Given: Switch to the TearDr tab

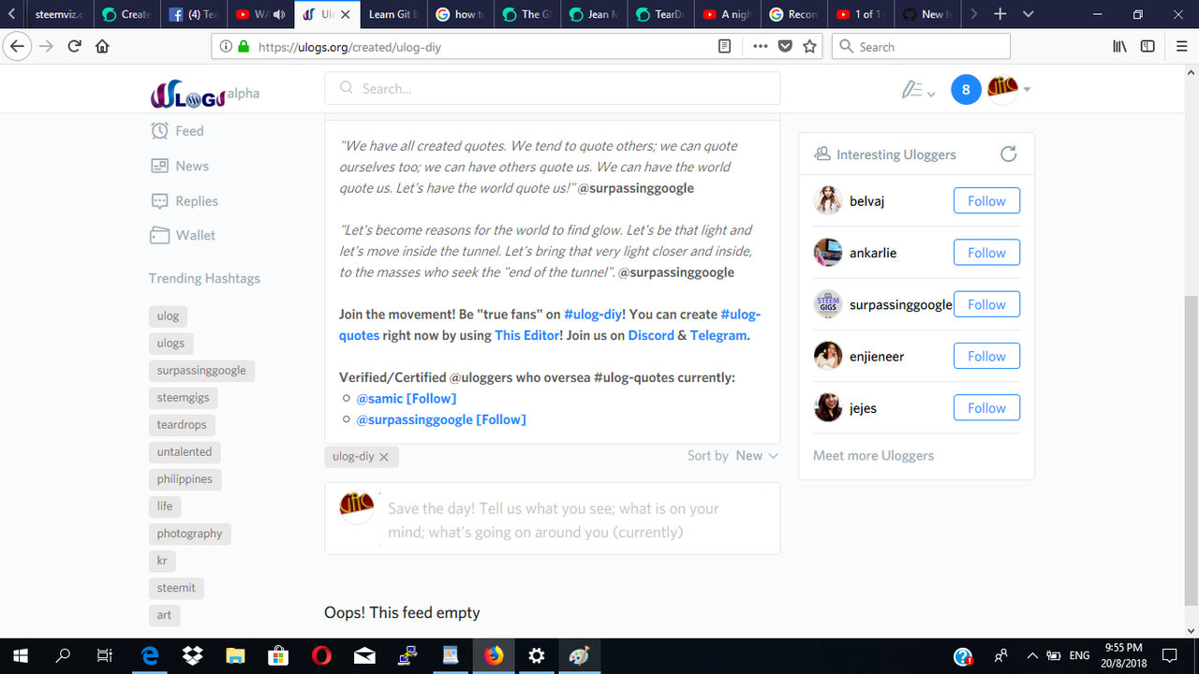Looking at the screenshot, I should (659, 15).
